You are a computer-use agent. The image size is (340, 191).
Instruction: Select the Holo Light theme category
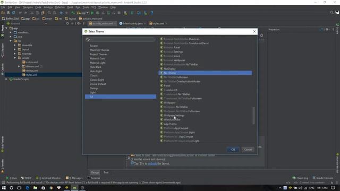(96, 71)
